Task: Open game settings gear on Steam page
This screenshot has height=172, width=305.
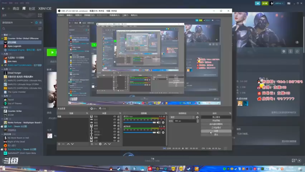Action: click(284, 51)
